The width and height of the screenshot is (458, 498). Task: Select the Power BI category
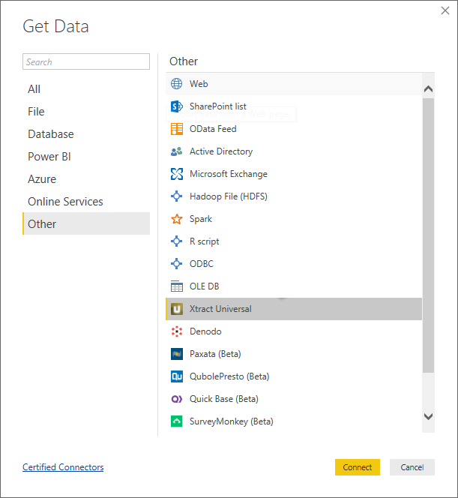tap(86, 157)
